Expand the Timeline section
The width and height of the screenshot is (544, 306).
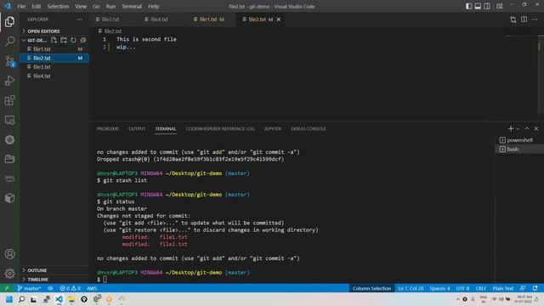(37, 280)
